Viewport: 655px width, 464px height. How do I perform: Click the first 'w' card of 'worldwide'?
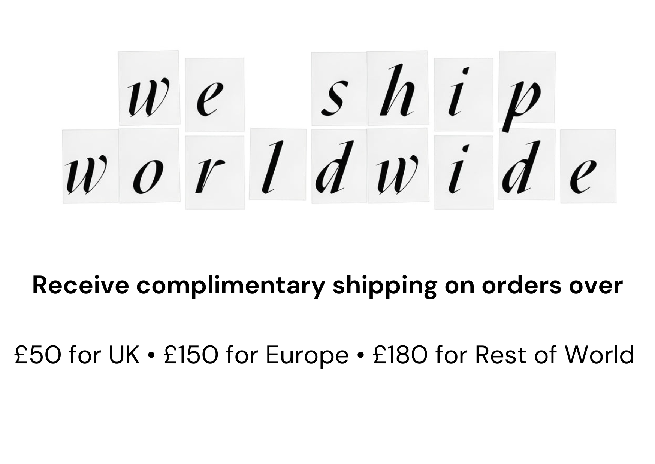90,167
